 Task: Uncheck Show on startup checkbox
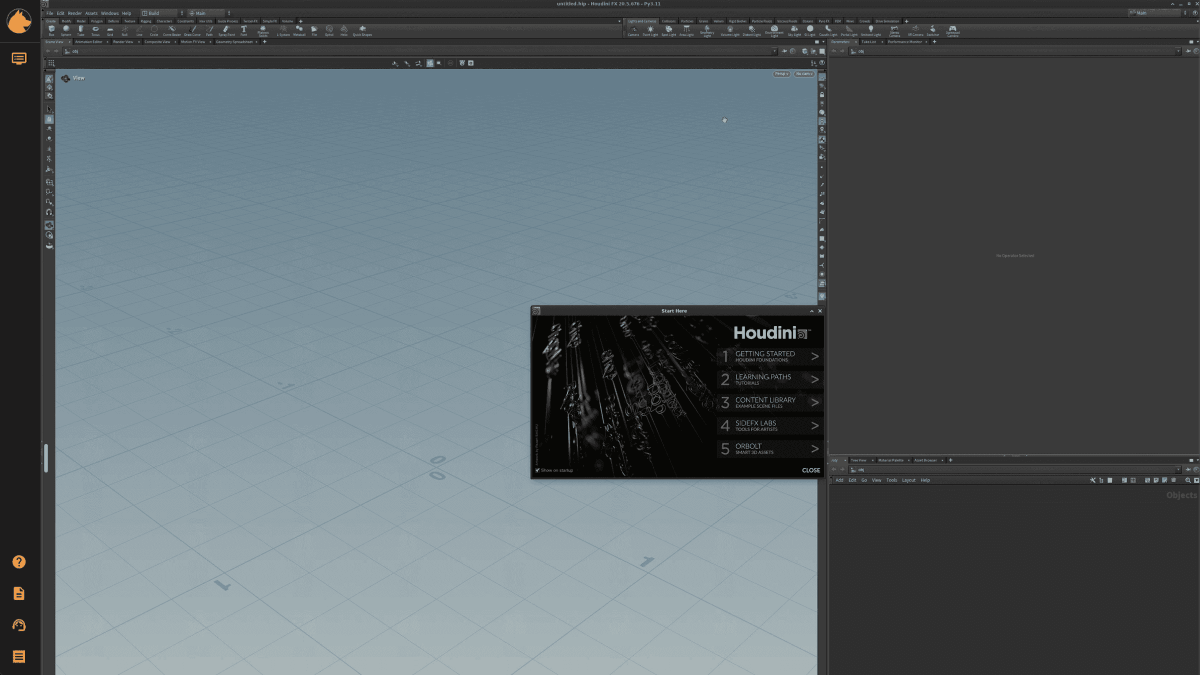(537, 470)
